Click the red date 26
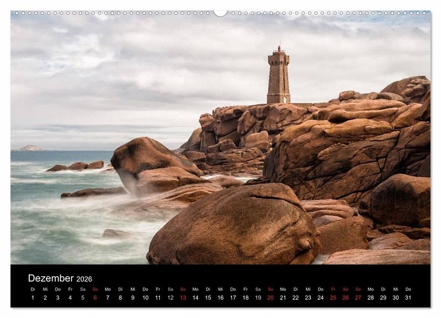The image size is (441, 318). click(346, 298)
